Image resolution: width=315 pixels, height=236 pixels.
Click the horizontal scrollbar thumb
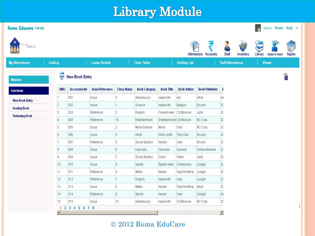[109, 213]
